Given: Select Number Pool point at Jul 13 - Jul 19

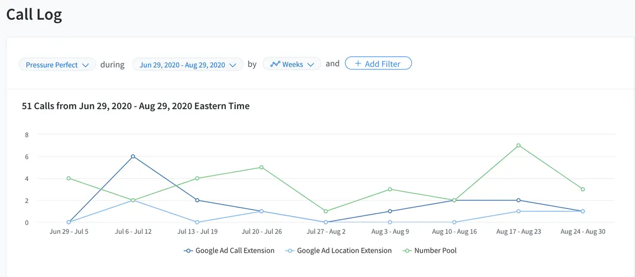Looking at the screenshot, I should click(197, 178).
